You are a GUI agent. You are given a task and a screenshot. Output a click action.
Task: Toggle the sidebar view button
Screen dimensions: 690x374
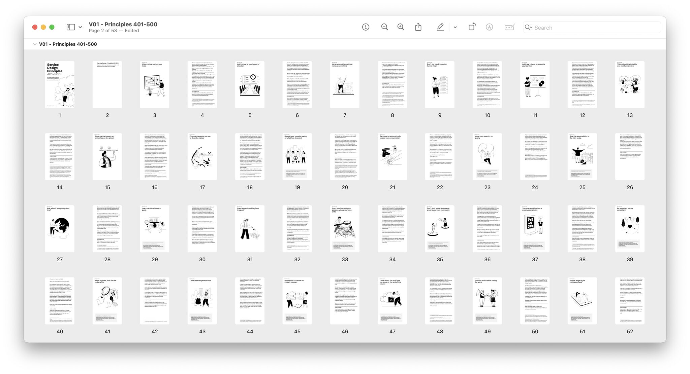pos(71,27)
